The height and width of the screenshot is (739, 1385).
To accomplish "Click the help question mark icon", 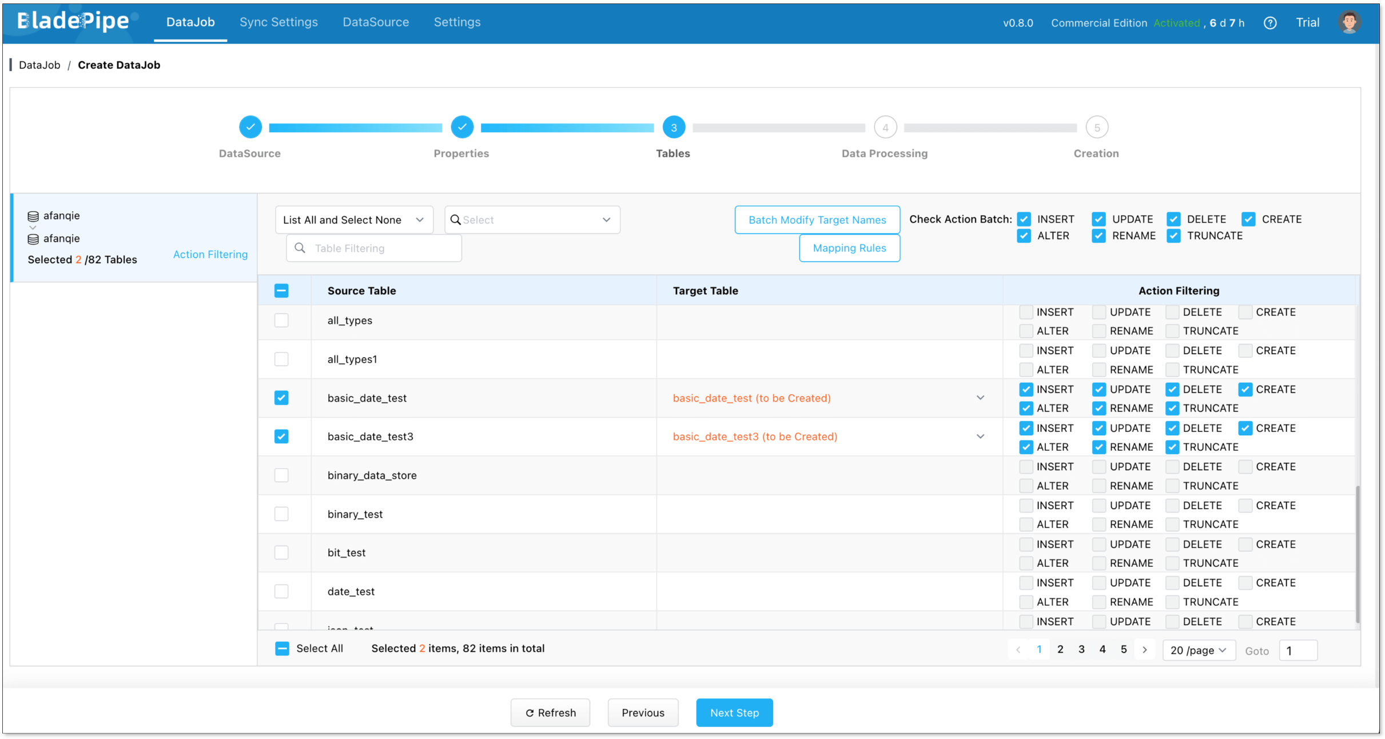I will 1269,23.
